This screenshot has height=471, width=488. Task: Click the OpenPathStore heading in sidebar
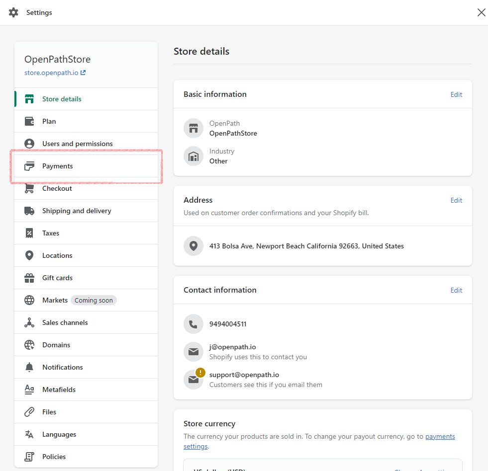pyautogui.click(x=58, y=60)
